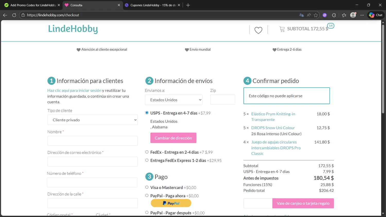Select Entrega FedEx Express 1-2 días option
This screenshot has width=386, height=217.
147,160
